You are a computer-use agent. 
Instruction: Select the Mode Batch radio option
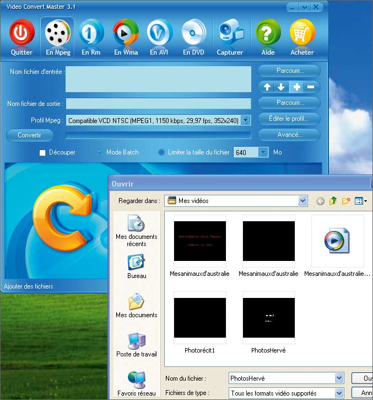100,153
